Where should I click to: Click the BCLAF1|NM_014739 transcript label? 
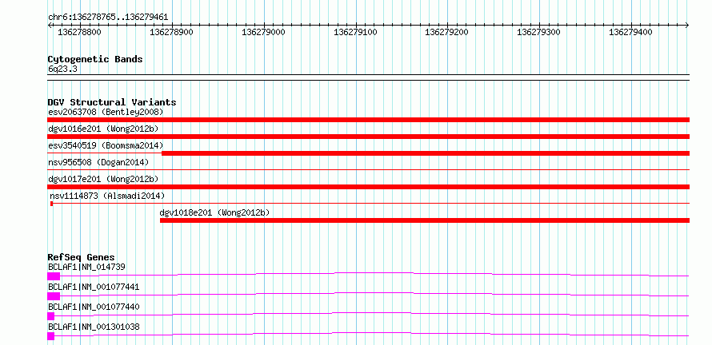pos(86,267)
